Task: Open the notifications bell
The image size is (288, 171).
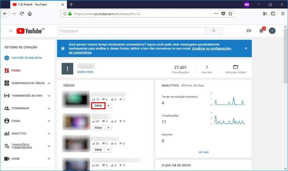Action: 261,31
